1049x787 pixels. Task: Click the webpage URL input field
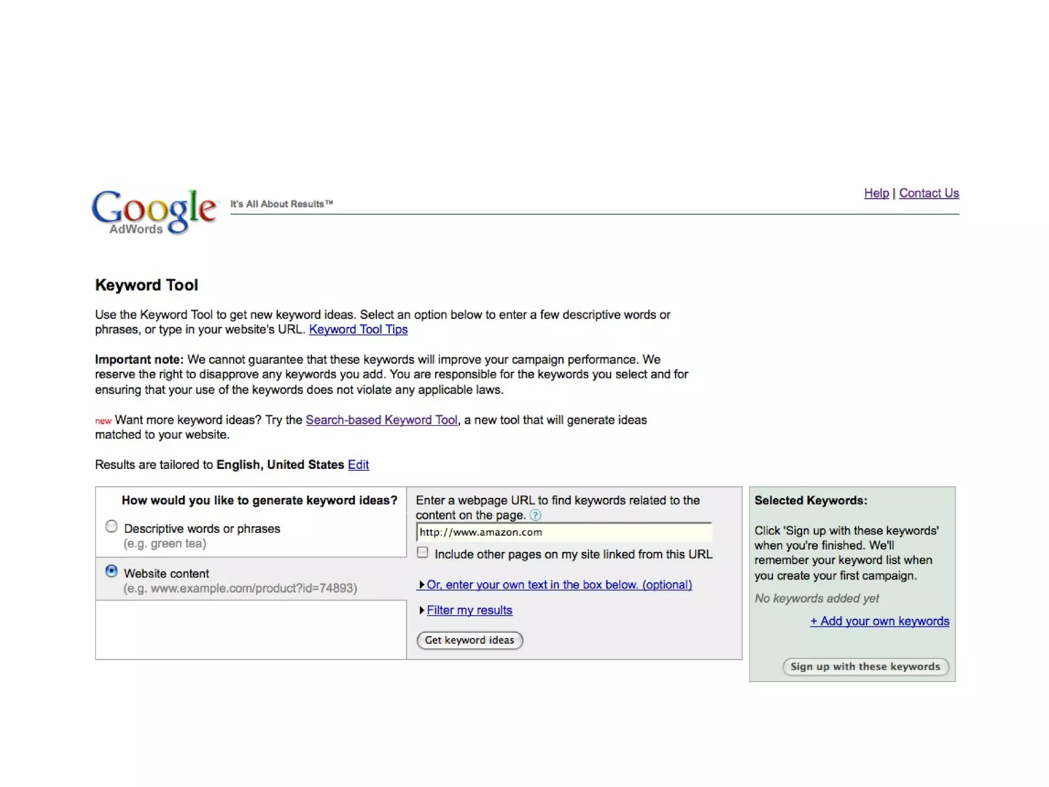(x=563, y=532)
